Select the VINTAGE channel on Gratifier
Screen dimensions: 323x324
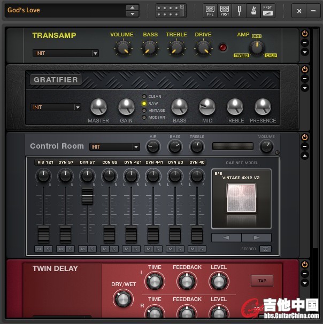144,110
